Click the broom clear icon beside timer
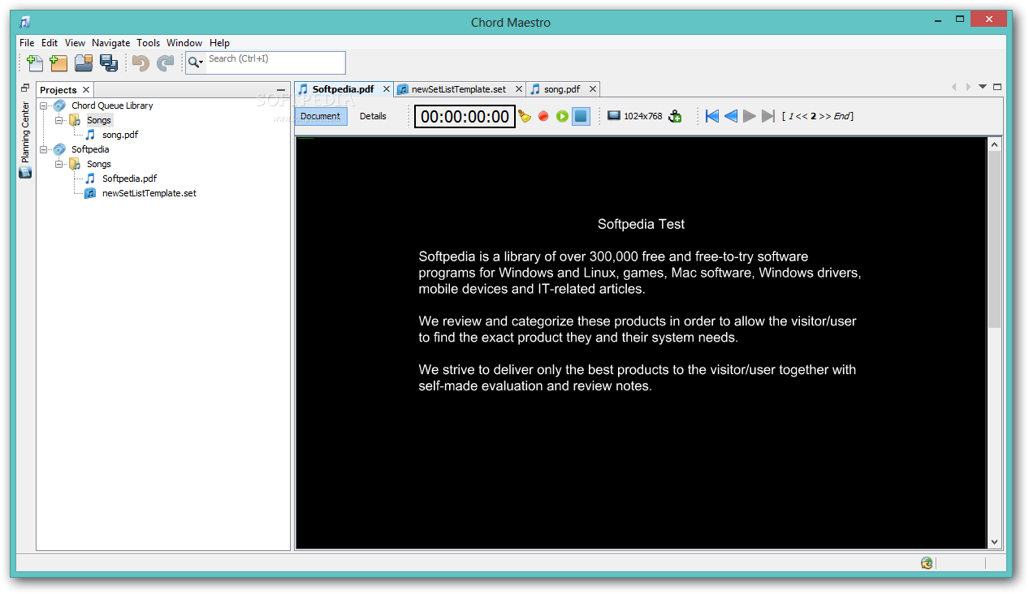Image resolution: width=1029 pixels, height=594 pixels. [x=525, y=117]
